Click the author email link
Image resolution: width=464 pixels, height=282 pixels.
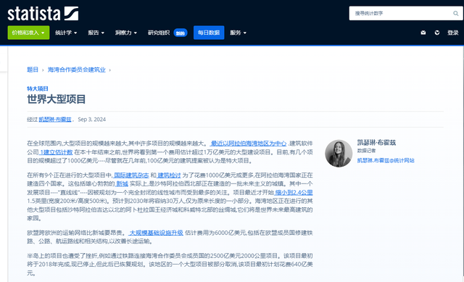click(386, 160)
